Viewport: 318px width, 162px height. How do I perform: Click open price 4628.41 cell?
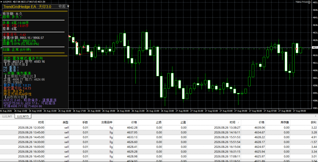click(x=132, y=147)
